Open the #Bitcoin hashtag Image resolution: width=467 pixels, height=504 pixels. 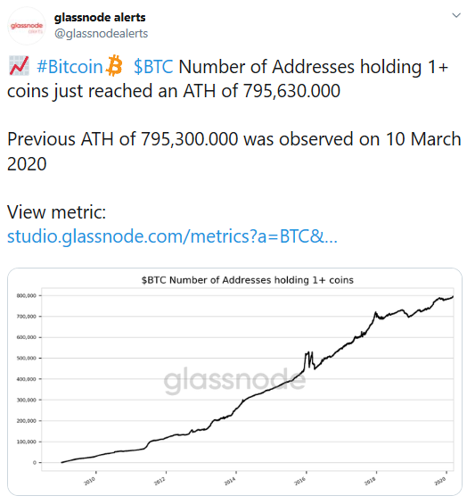pos(70,67)
